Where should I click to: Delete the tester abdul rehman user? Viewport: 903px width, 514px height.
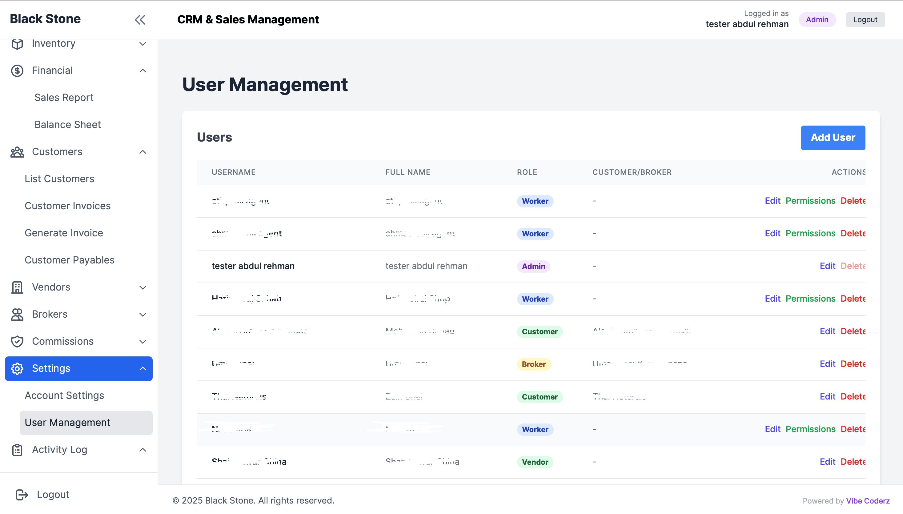853,266
